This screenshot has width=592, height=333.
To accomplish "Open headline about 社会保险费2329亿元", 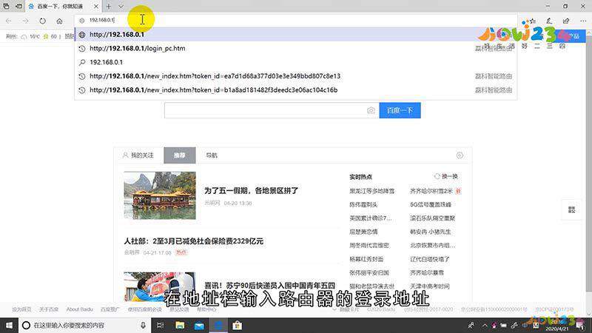I will [194, 241].
